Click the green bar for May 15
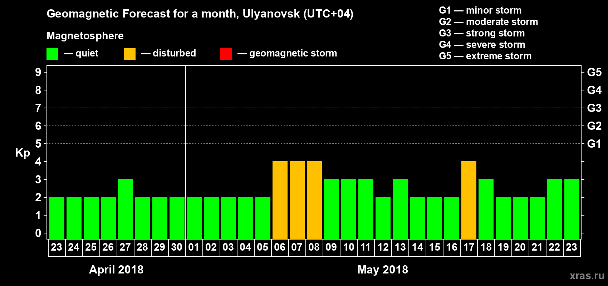 (435, 218)
